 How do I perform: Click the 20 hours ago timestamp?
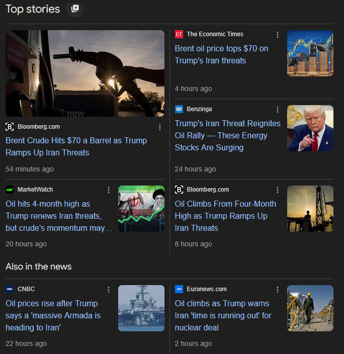coord(26,244)
